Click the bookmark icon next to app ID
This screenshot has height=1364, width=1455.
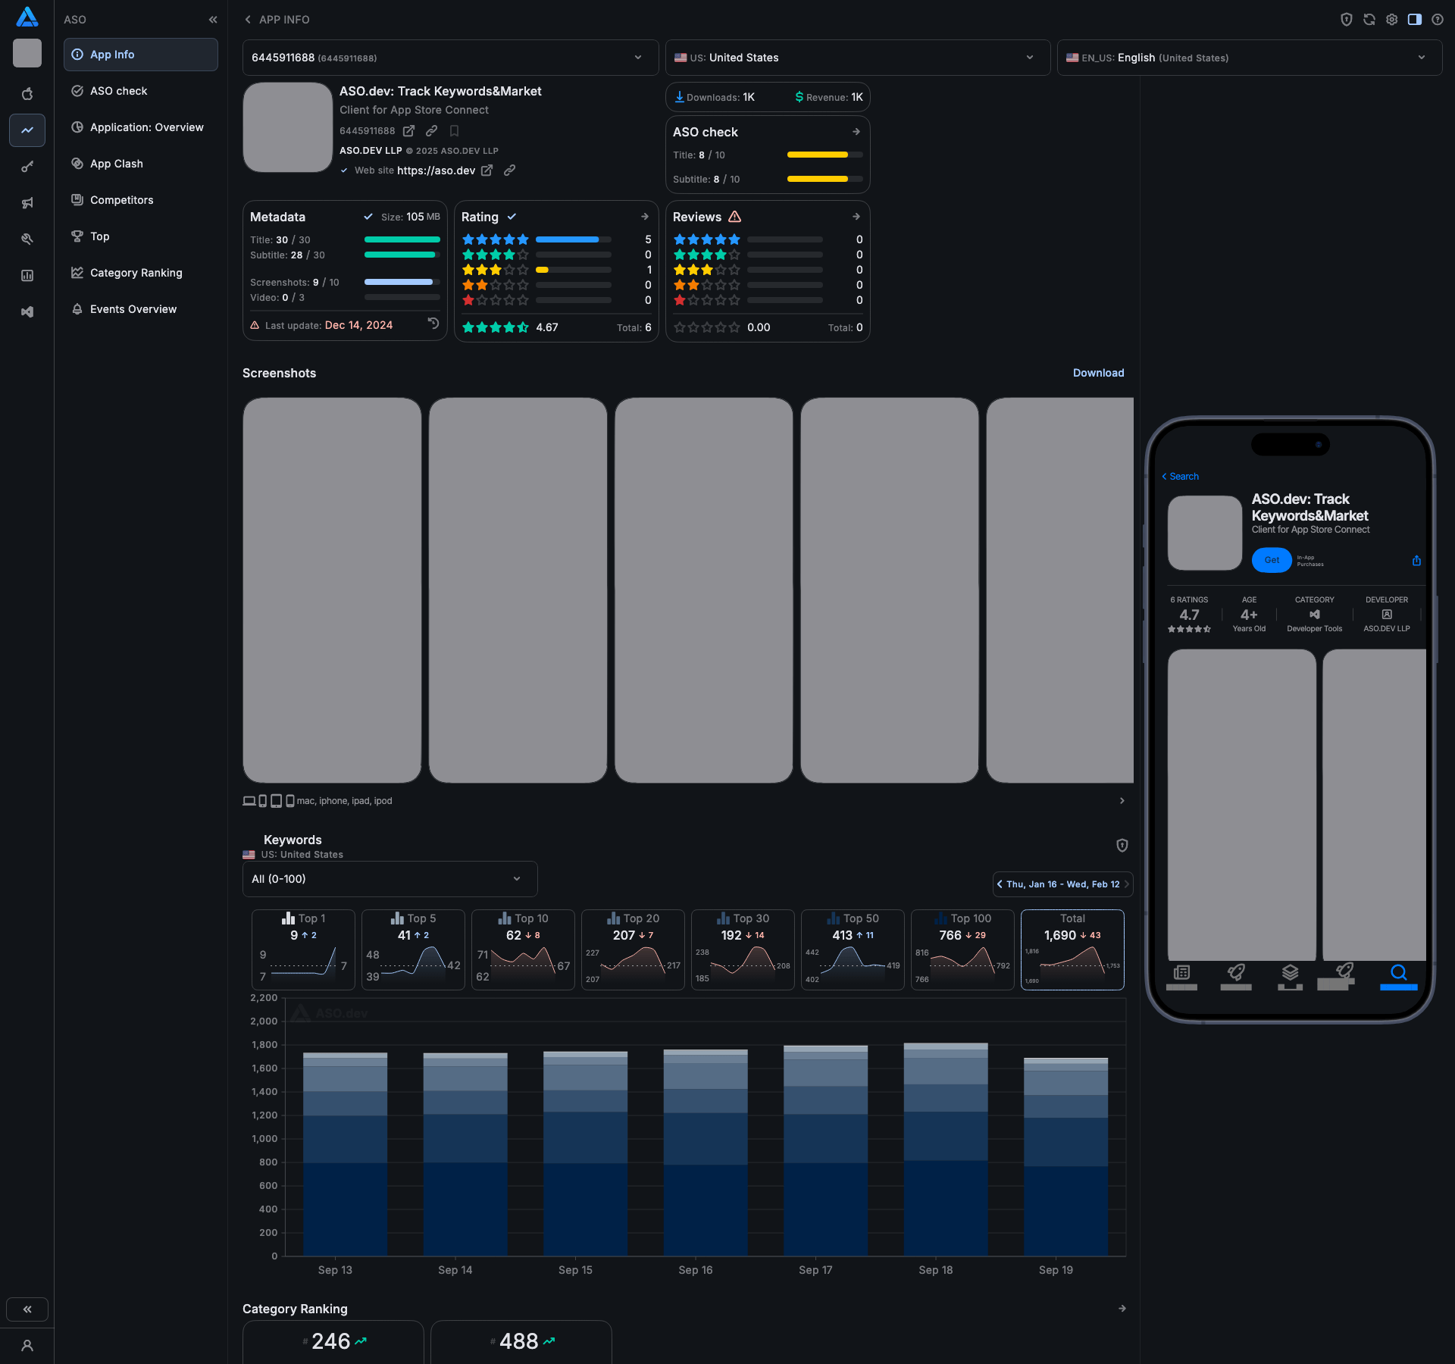[x=455, y=131]
